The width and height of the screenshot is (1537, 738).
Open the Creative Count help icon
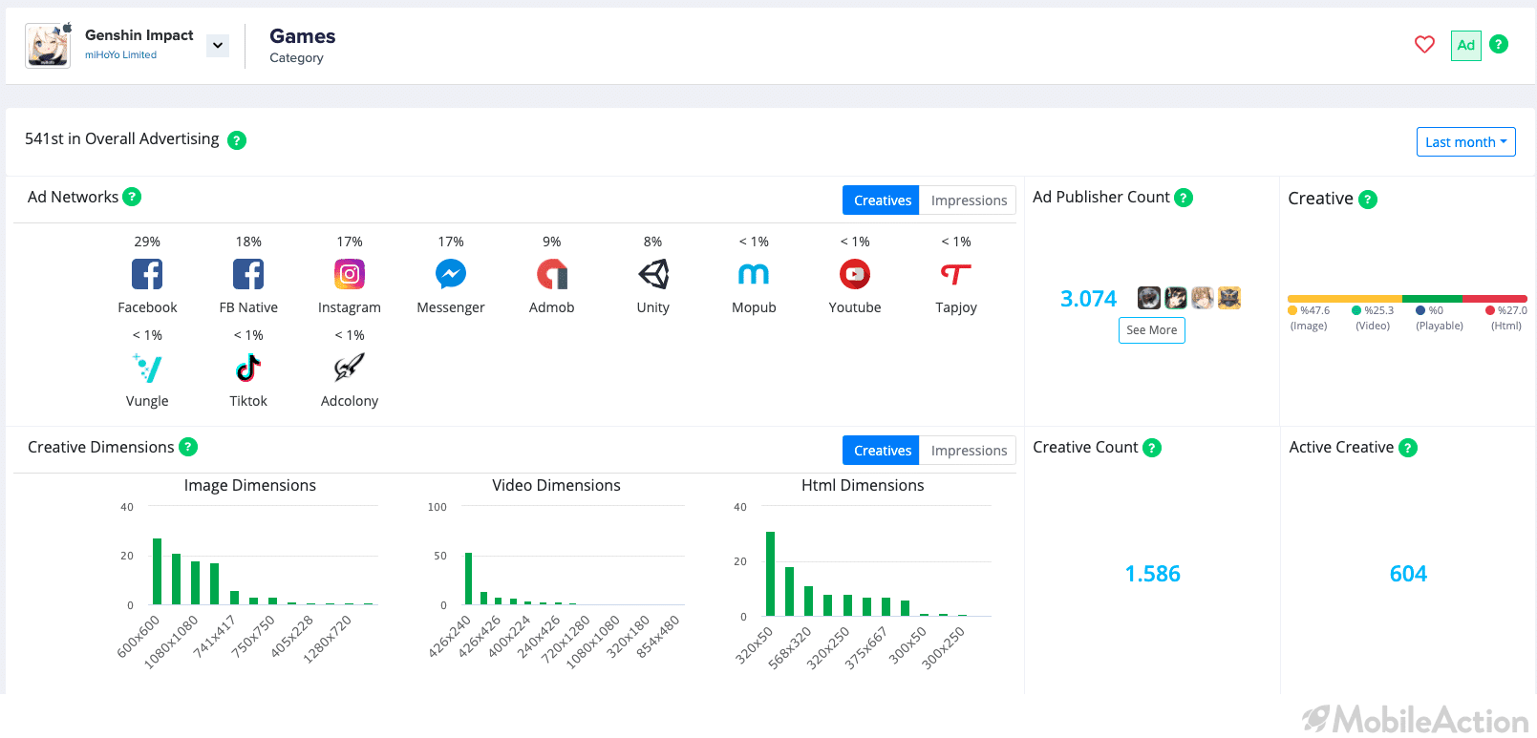[1152, 448]
